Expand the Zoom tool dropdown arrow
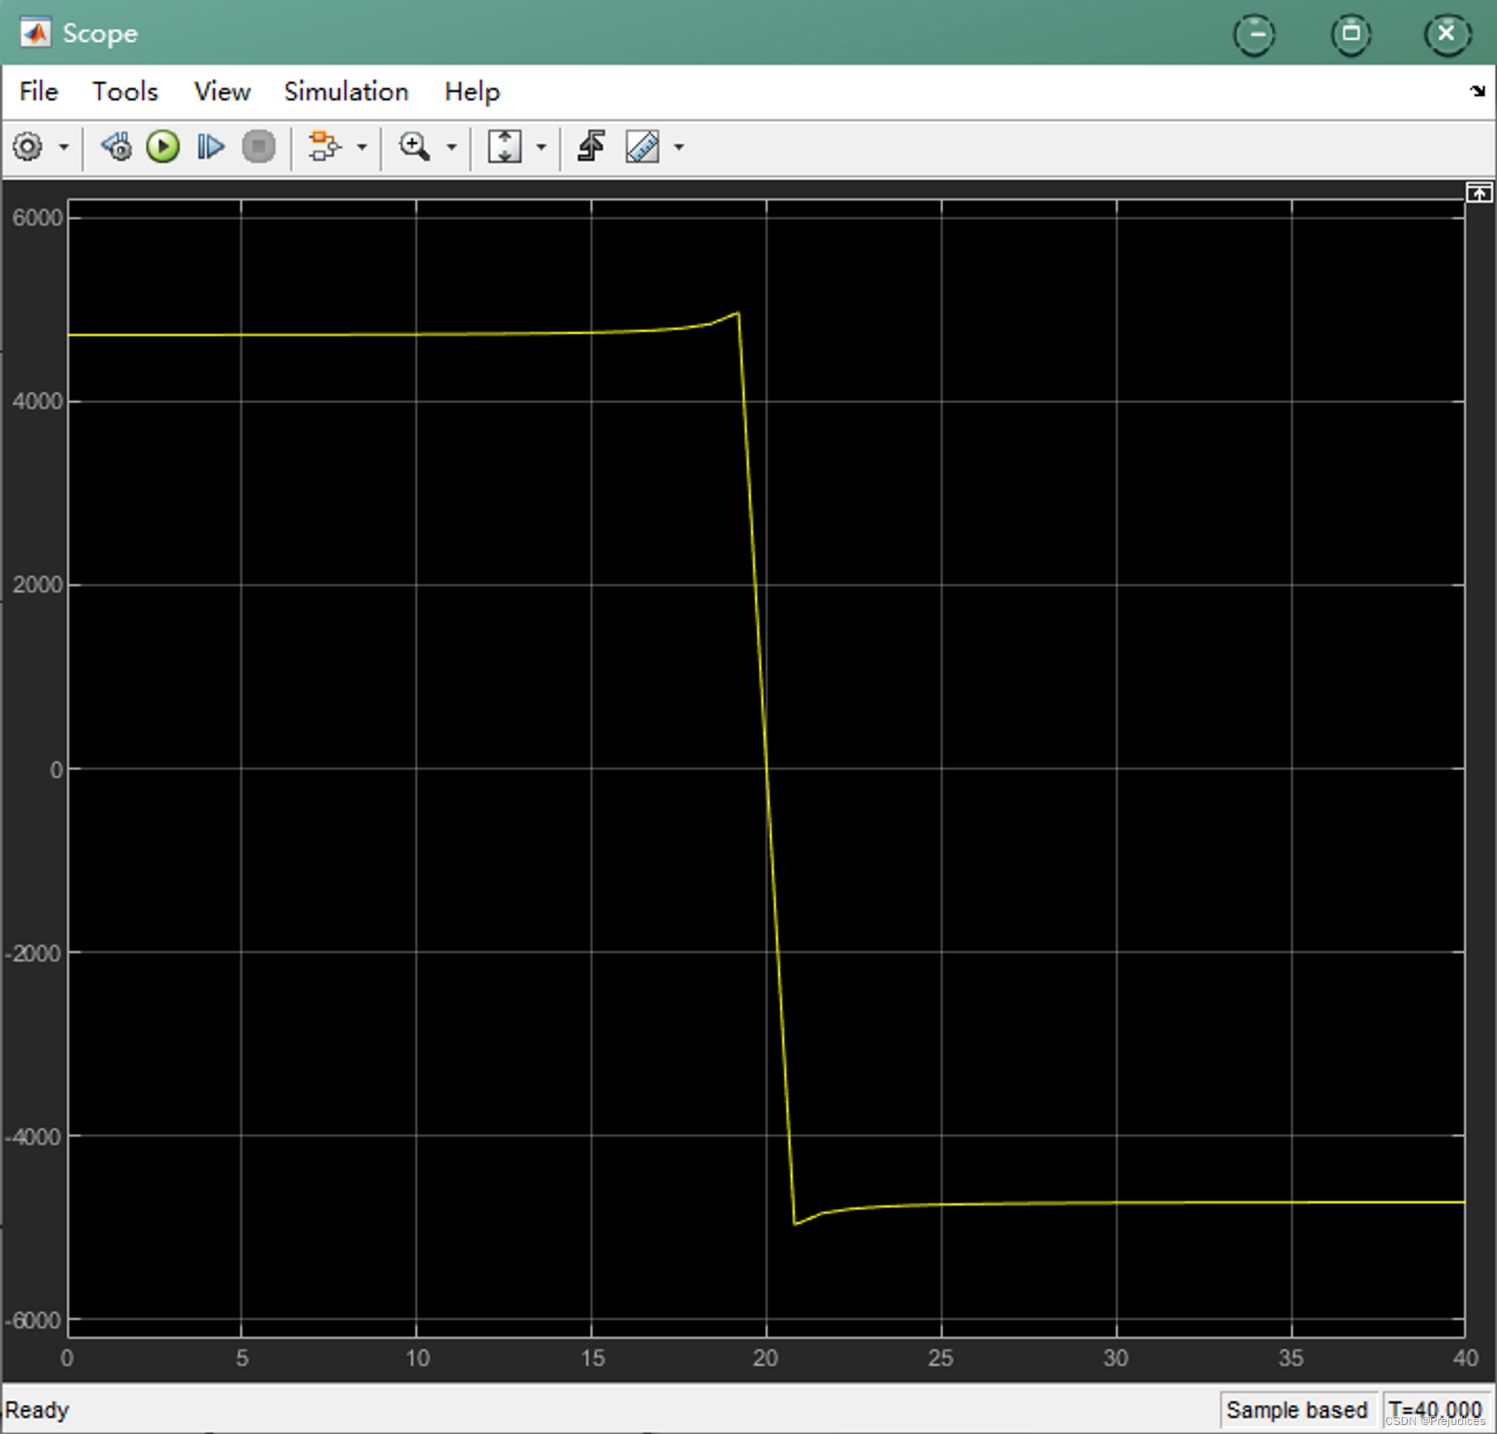 (451, 147)
